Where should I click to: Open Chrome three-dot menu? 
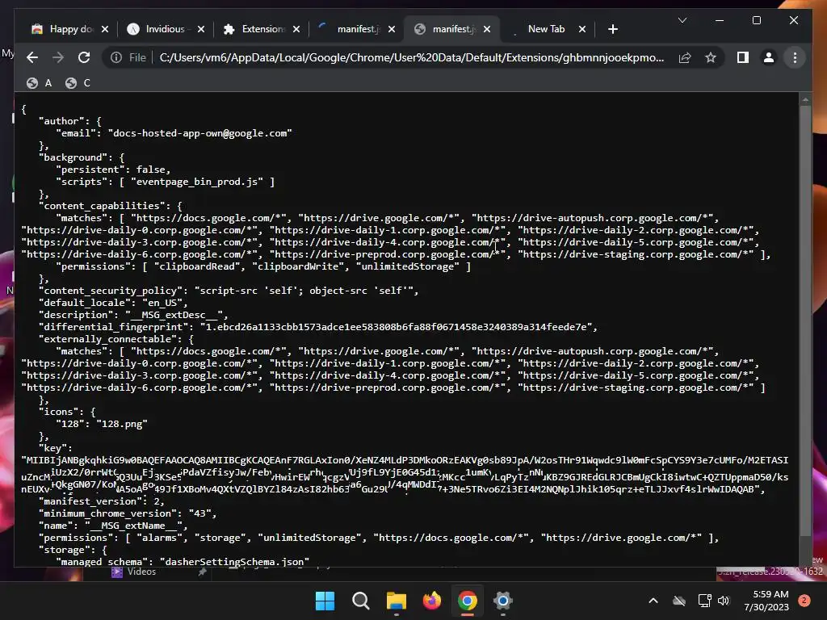(795, 57)
